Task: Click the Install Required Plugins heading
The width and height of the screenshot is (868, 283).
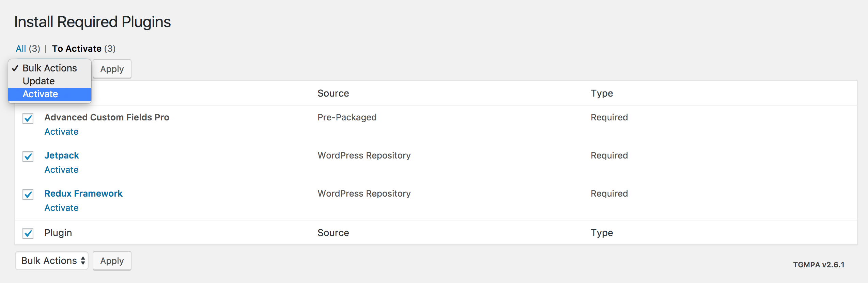Action: (93, 22)
